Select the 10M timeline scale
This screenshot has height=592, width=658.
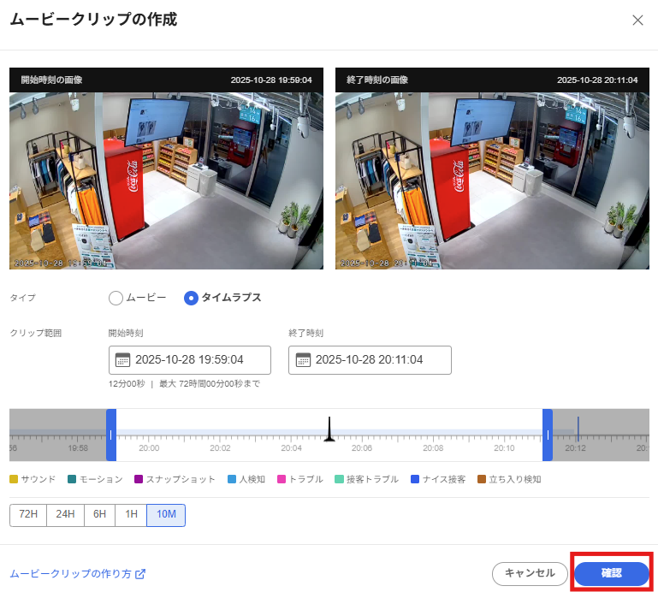pos(166,515)
